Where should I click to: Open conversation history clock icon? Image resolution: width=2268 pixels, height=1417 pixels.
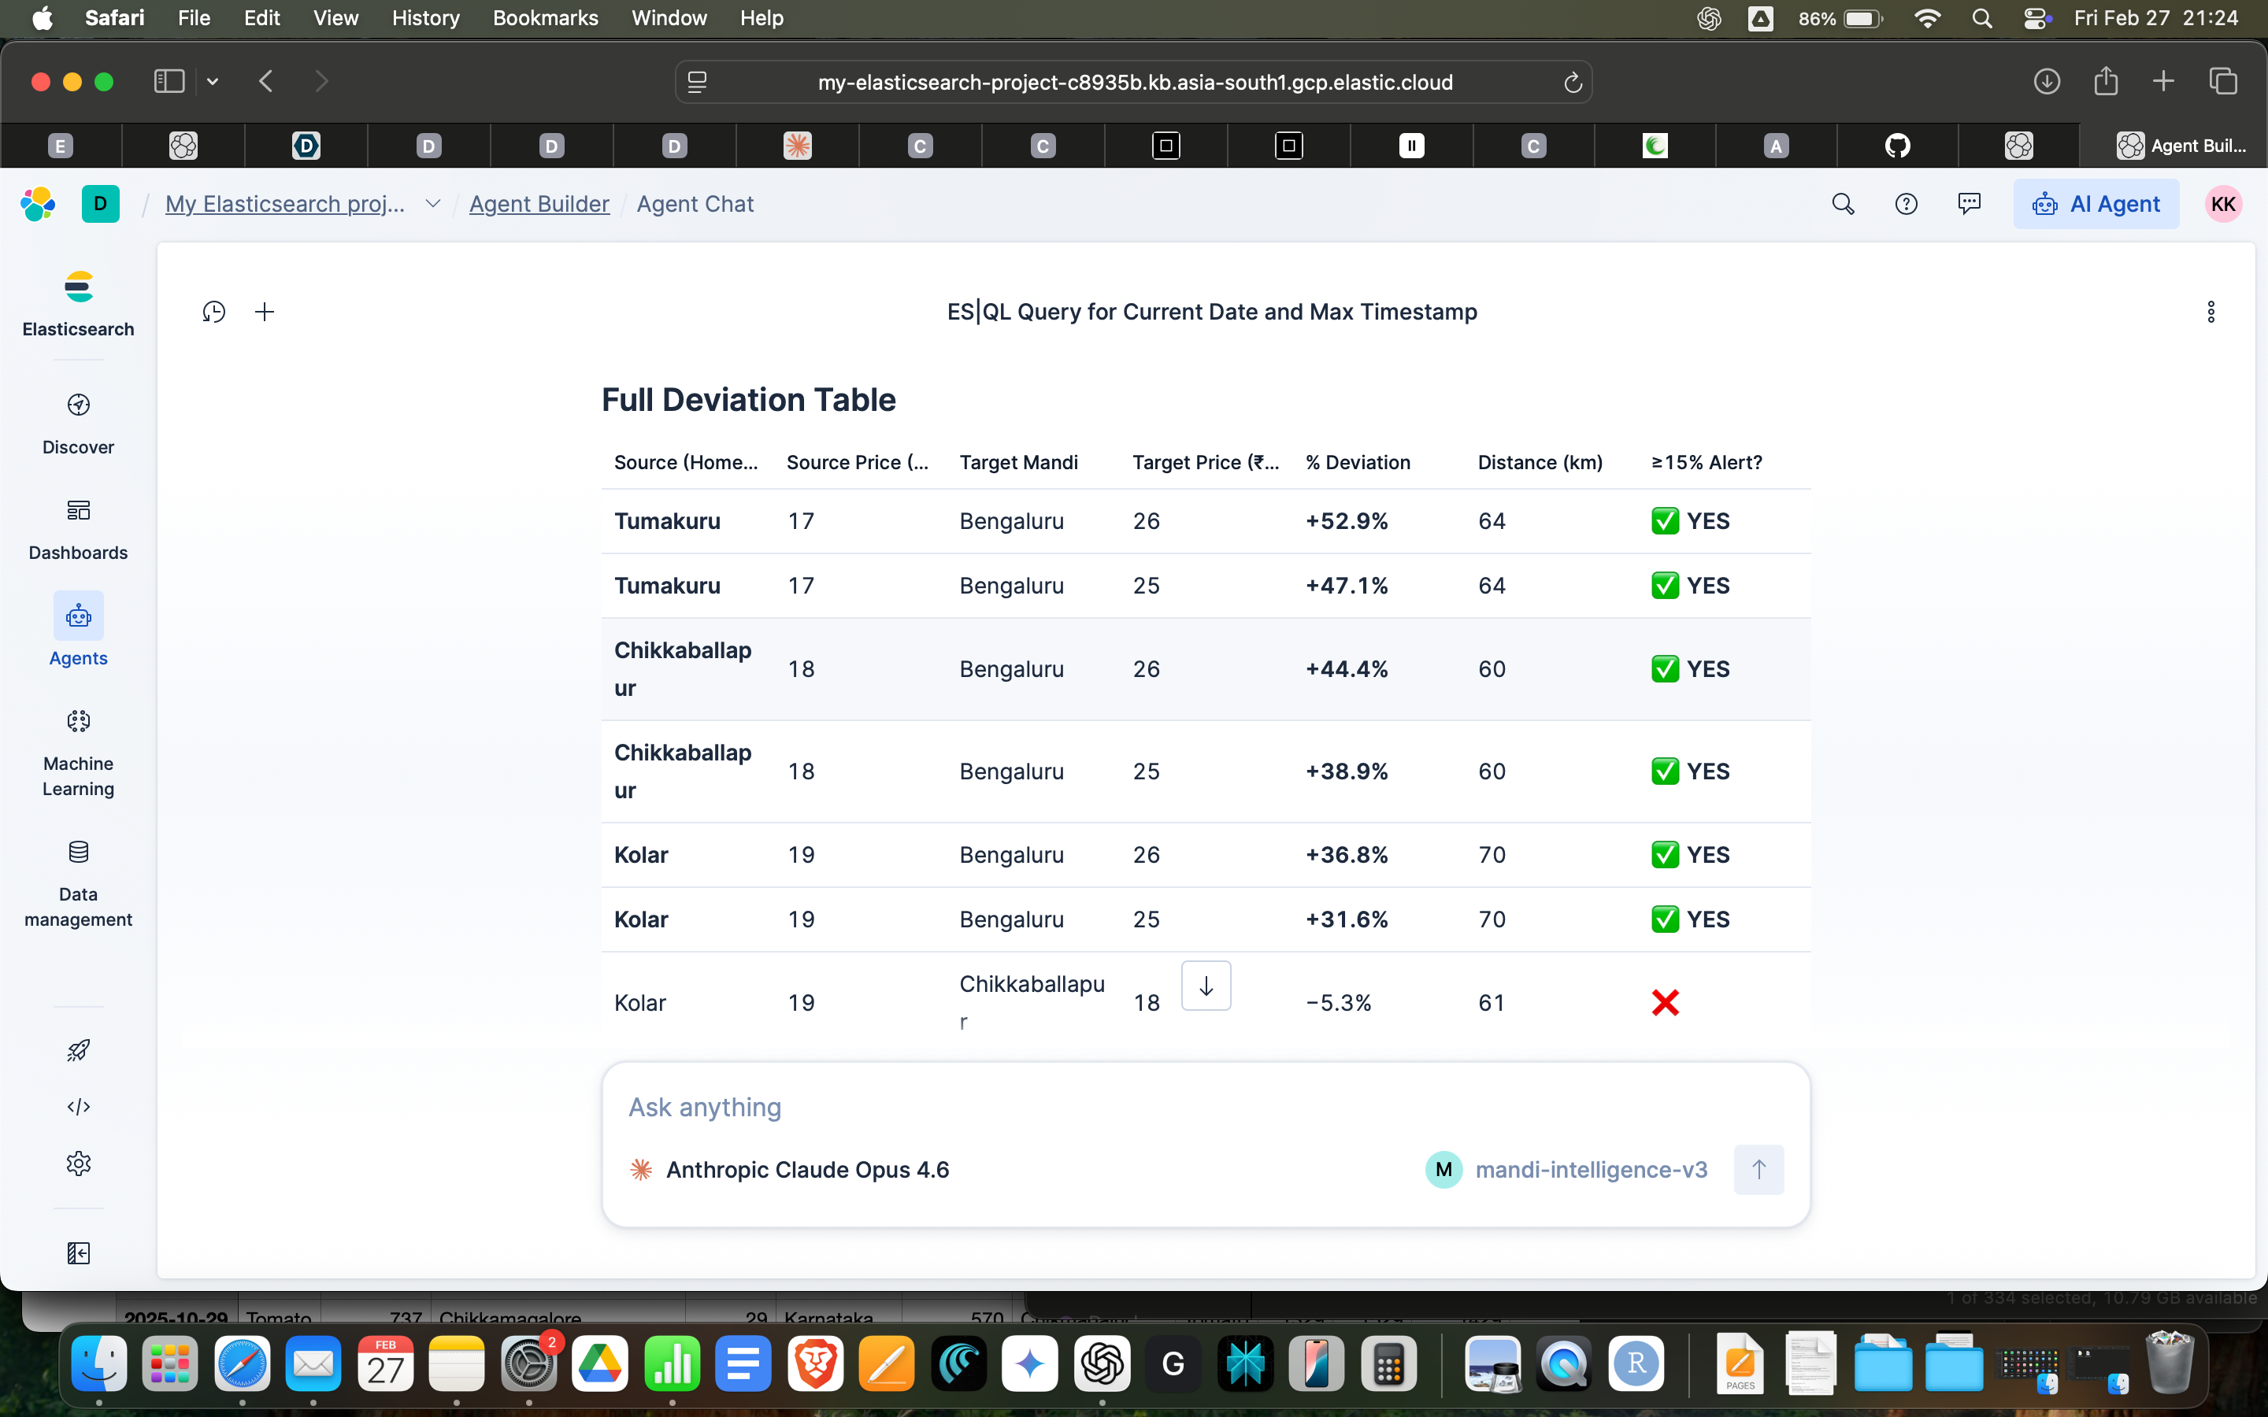(213, 312)
